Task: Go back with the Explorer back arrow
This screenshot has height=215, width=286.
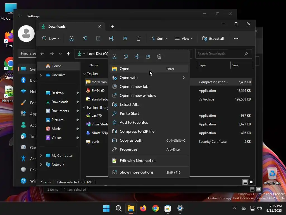Action: (x=42, y=54)
